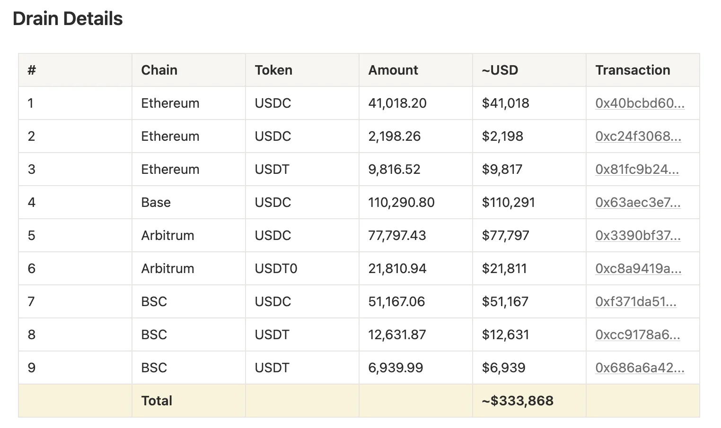Open transaction link 0xf371da51...
Viewport: 721px width, 428px height.
pos(635,301)
